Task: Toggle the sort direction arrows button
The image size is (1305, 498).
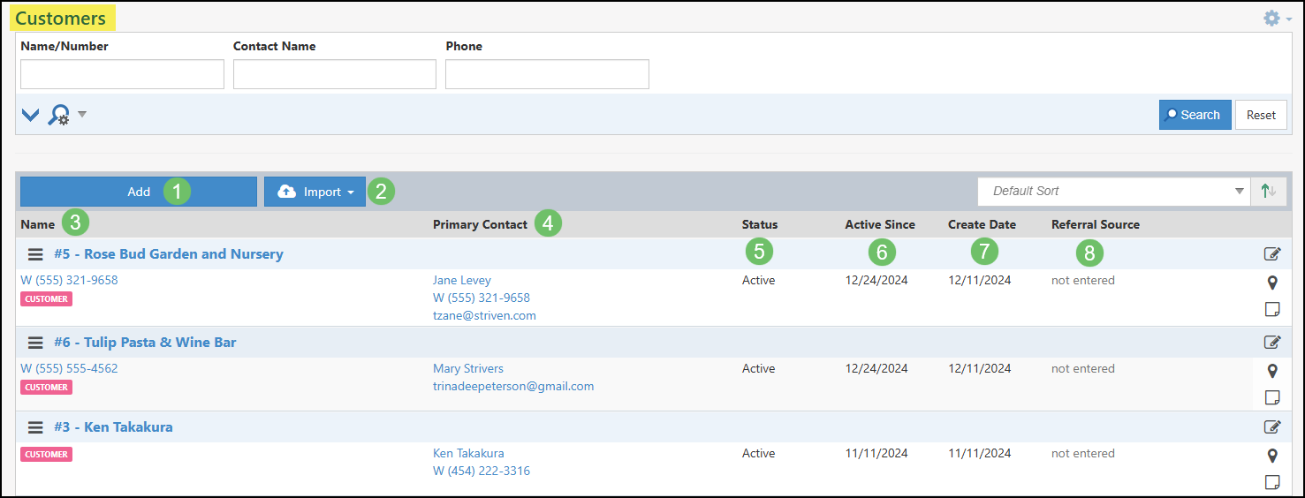Action: point(1269,192)
